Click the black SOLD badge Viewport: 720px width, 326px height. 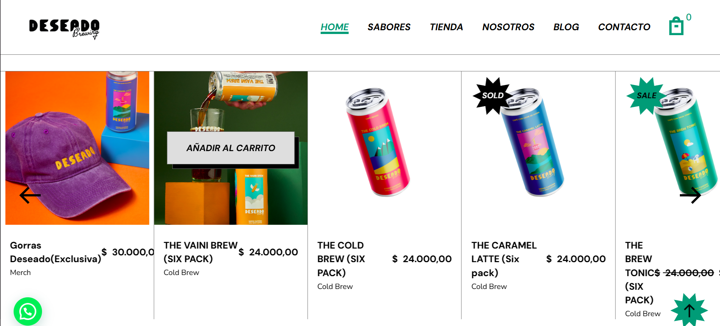click(492, 96)
